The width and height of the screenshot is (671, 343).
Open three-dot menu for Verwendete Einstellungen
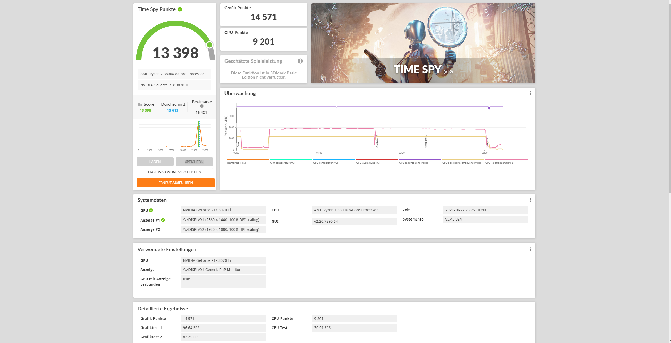pos(530,249)
